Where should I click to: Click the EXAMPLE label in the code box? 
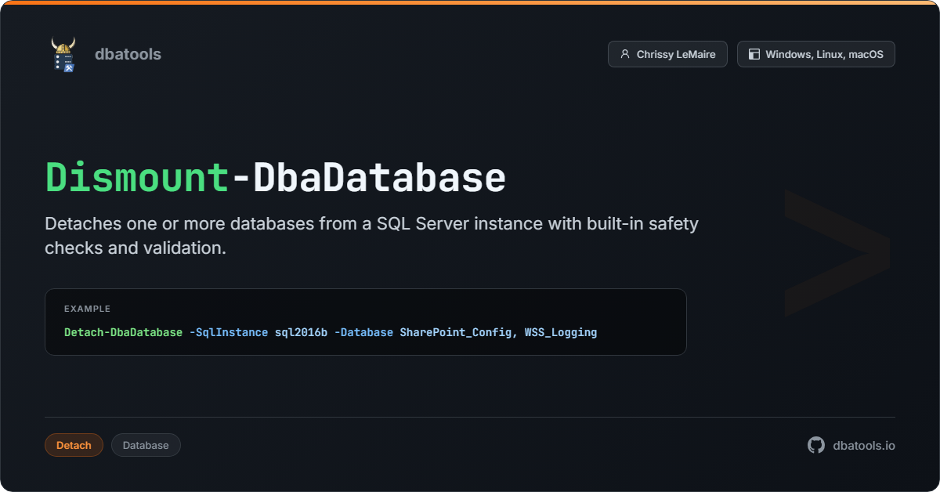click(x=87, y=309)
